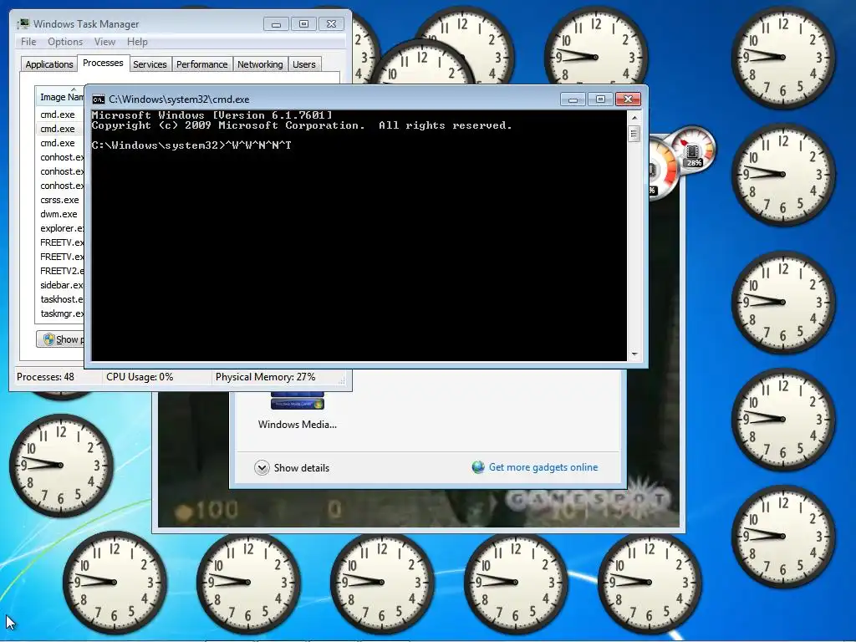Viewport: 856px width, 642px height.
Task: Select the Windows Media Center gadget icon
Action: click(297, 401)
